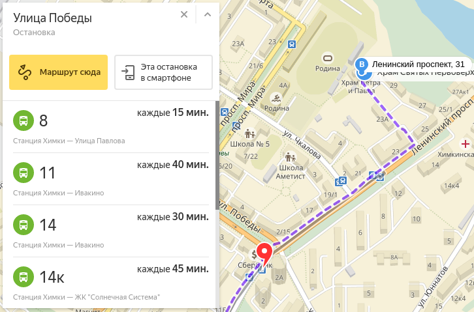Viewport: 474px width, 312px height.
Task: Open the Школа Аметист map icon
Action: pos(291,157)
